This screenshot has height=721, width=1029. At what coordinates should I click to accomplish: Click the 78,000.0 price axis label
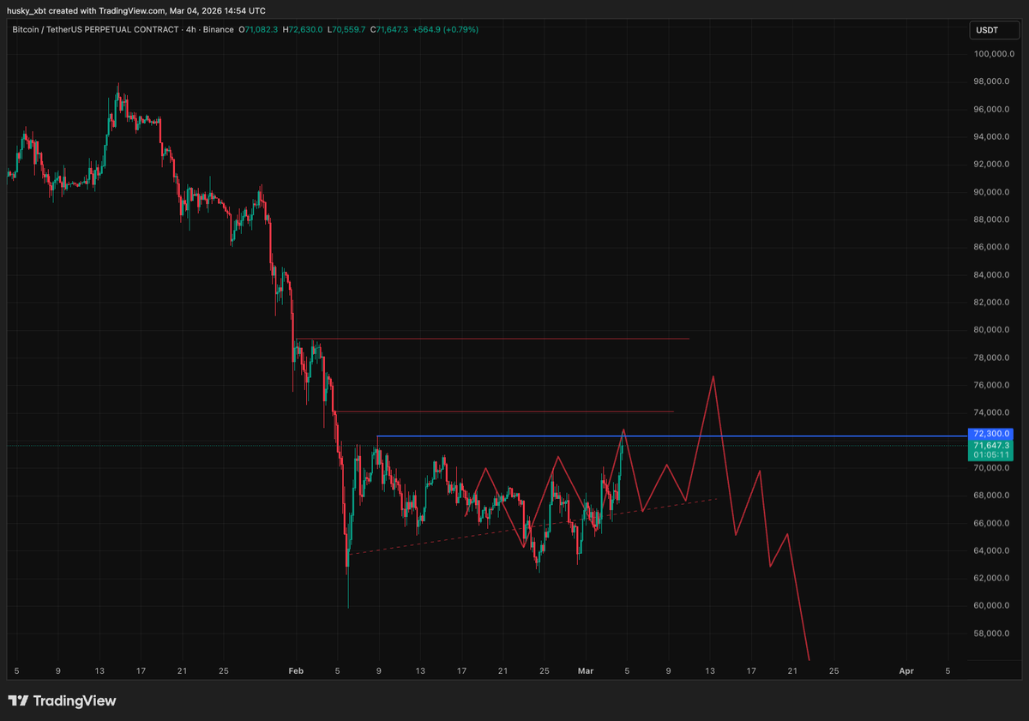click(993, 357)
